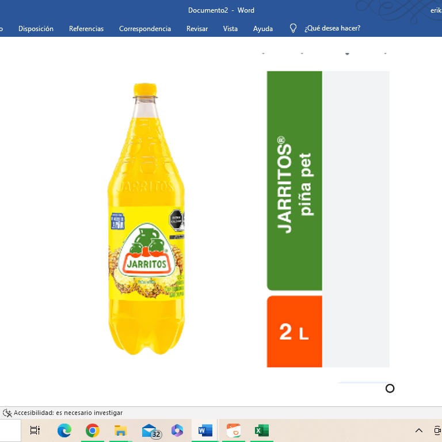This screenshot has width=442, height=442.
Task: Open Google Chrome from the taskbar
Action: tap(93, 430)
